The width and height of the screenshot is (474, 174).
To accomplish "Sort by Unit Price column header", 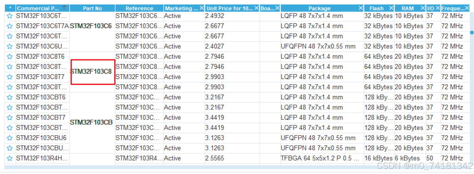I will 230,8.
